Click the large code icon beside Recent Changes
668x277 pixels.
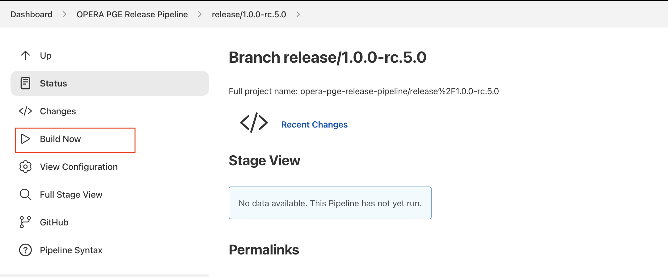254,123
